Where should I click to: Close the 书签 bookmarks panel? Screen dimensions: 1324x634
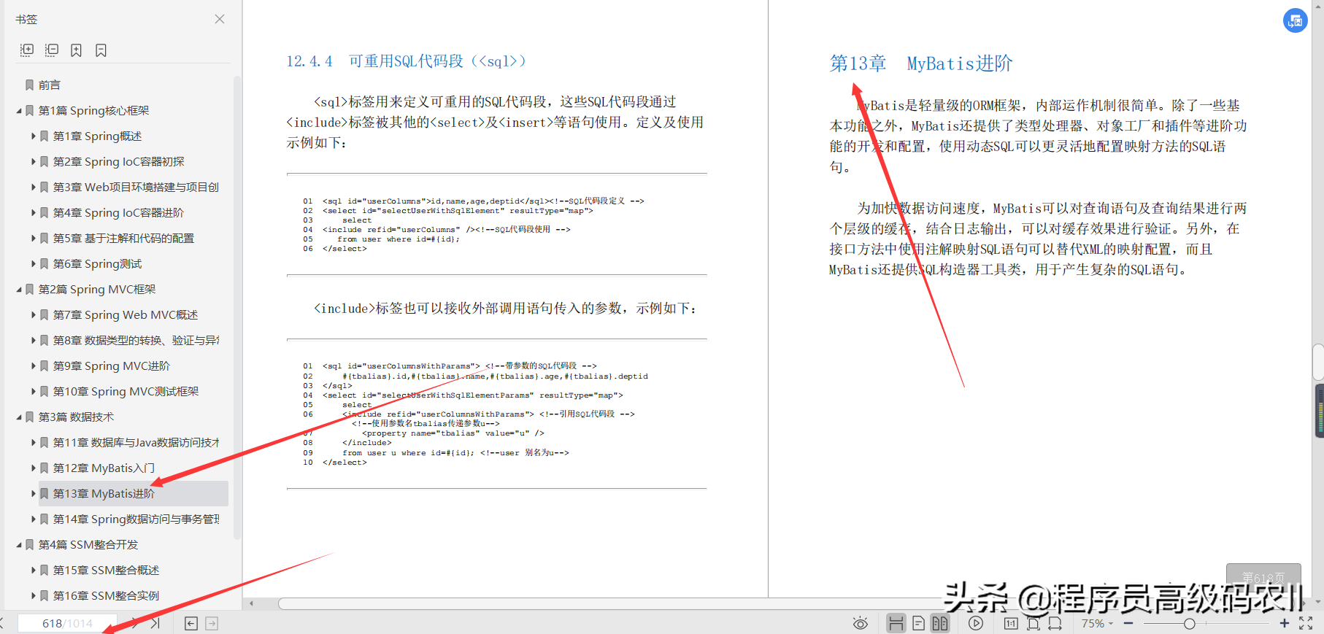click(x=220, y=19)
